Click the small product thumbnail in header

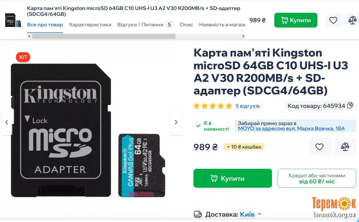click(x=13, y=20)
